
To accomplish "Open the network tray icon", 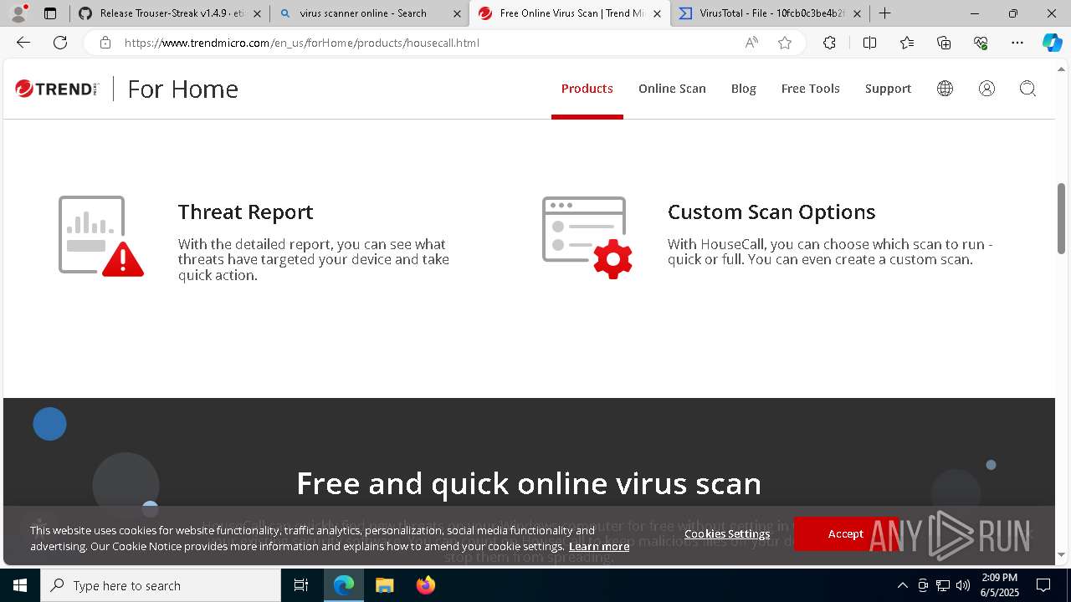I will tap(943, 585).
